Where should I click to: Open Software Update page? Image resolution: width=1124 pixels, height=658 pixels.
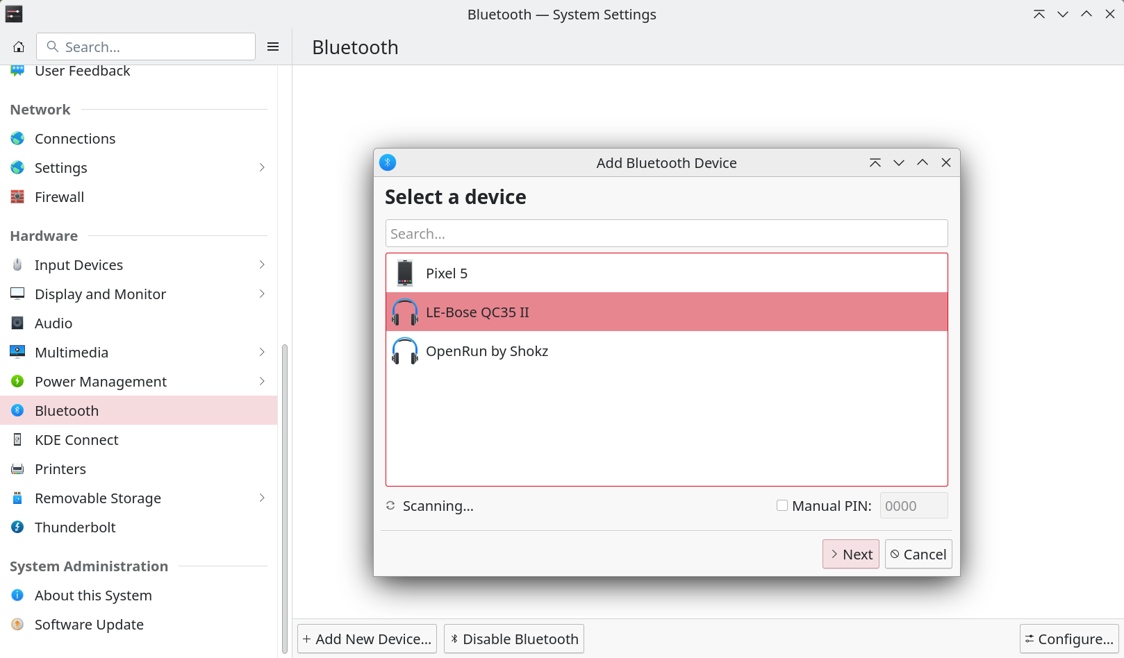(139, 624)
